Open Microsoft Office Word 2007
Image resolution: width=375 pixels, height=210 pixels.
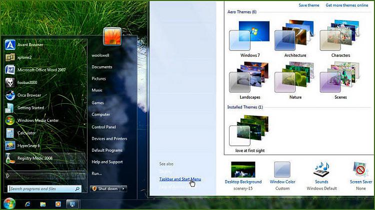click(x=45, y=70)
